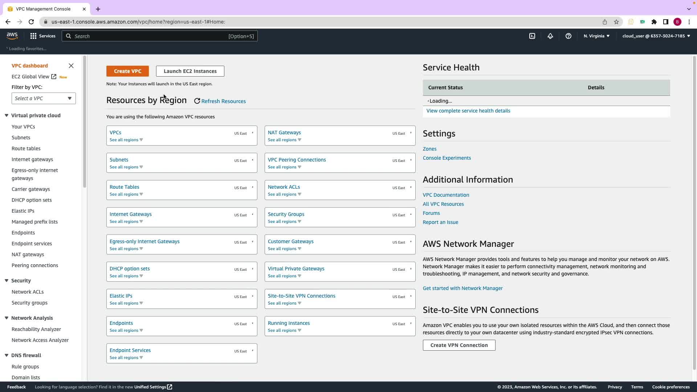697x392 pixels.
Task: Open the AWS help question mark
Action: pyautogui.click(x=568, y=36)
